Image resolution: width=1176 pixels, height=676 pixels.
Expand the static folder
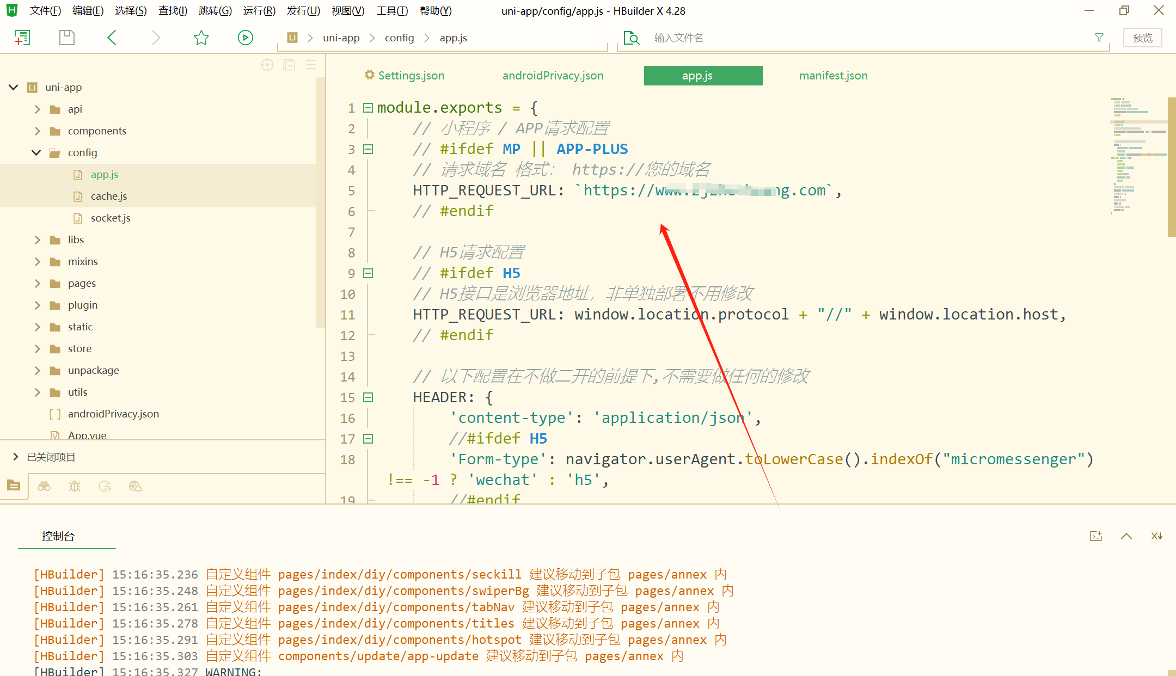[x=37, y=327]
